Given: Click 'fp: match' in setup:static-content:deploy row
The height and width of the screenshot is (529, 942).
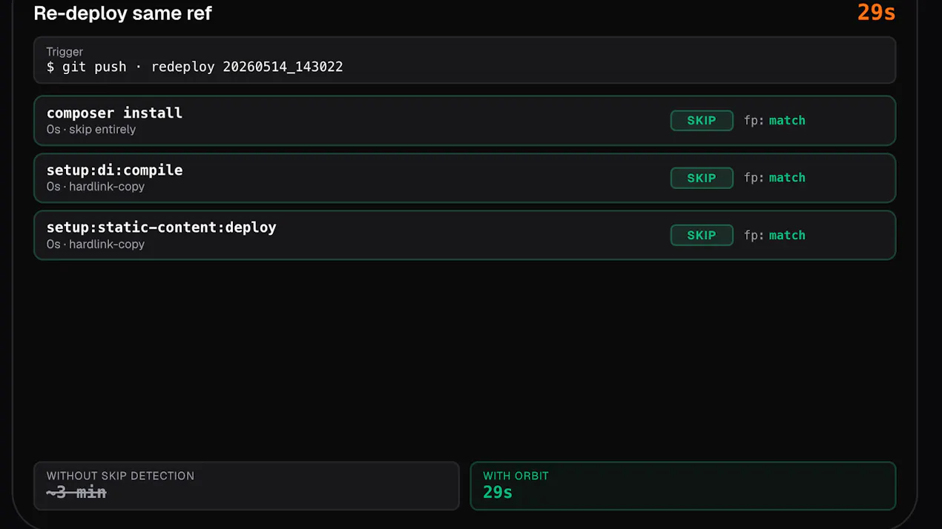Looking at the screenshot, I should coord(774,235).
